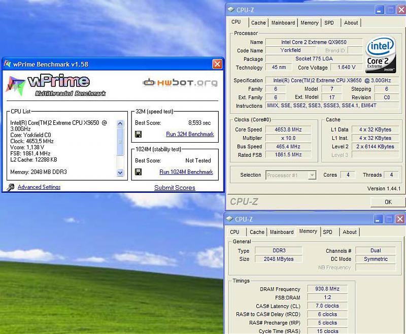Open Mainboard tab in top CPU-Z window
Image resolution: width=406 pixels, height=334 pixels.
pyautogui.click(x=283, y=23)
